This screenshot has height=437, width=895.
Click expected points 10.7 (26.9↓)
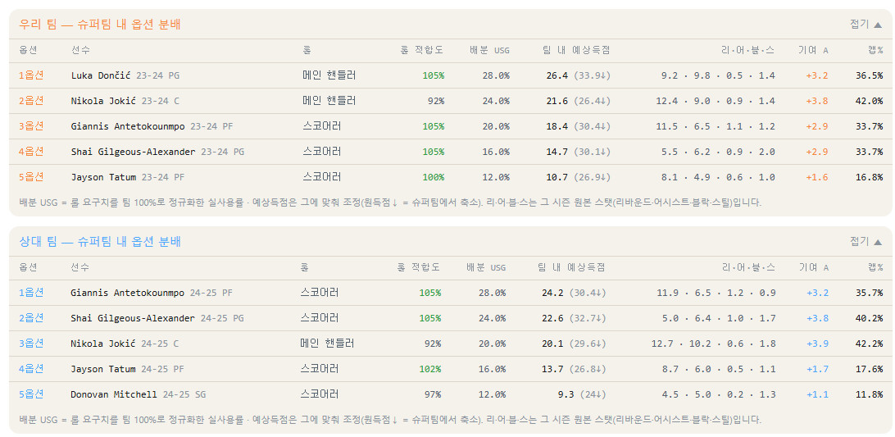(578, 177)
